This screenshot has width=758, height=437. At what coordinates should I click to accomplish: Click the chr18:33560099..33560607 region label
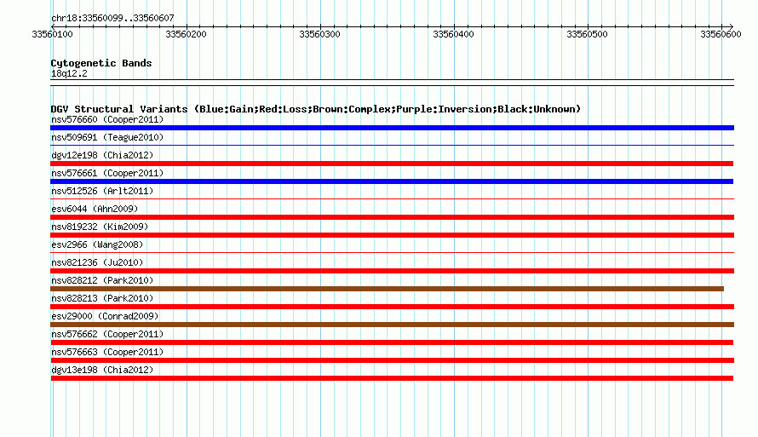[x=112, y=18]
